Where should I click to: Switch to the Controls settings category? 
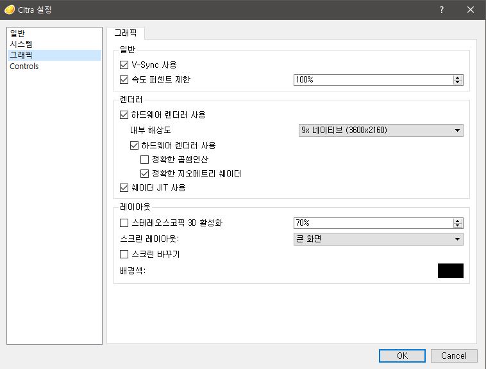[24, 67]
